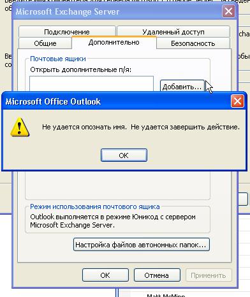The image size is (250, 297).
Task: Activate the Дополнительно tab
Action: tap(114, 42)
